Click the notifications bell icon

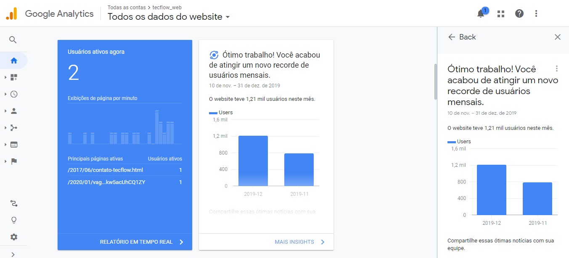[481, 13]
